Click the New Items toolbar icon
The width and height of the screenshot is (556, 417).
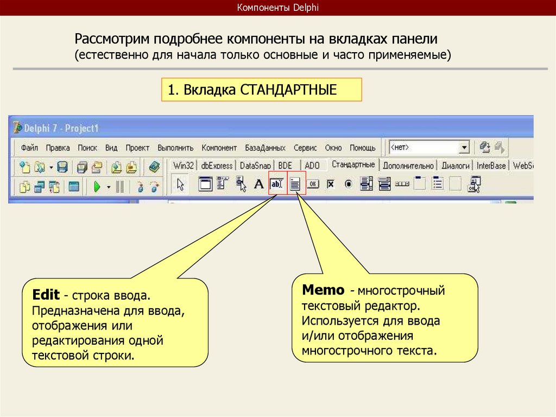(x=24, y=166)
